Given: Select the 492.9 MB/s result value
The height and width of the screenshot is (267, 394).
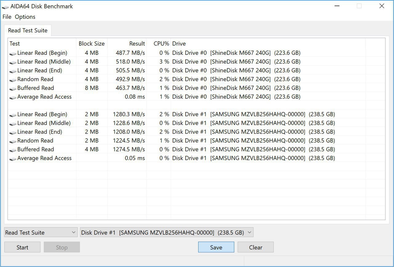Looking at the screenshot, I should coord(130,79).
